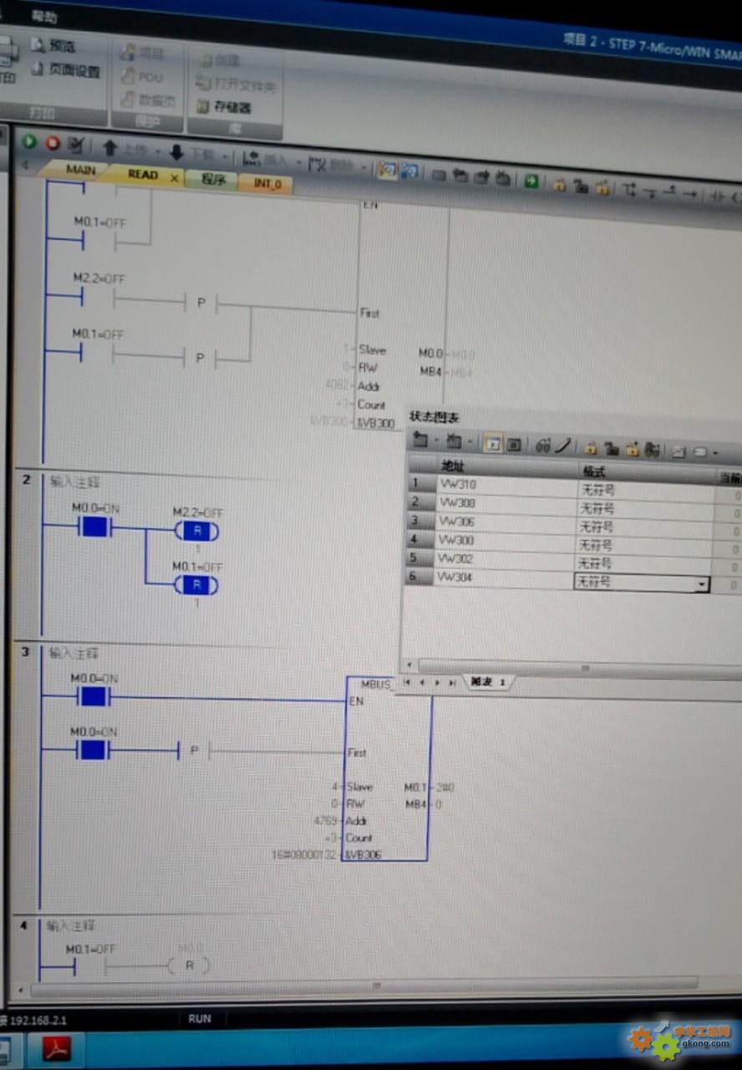This screenshot has width=742, height=1070.
Task: Click the Pause Program Status icon
Action: pyautogui.click(x=409, y=171)
